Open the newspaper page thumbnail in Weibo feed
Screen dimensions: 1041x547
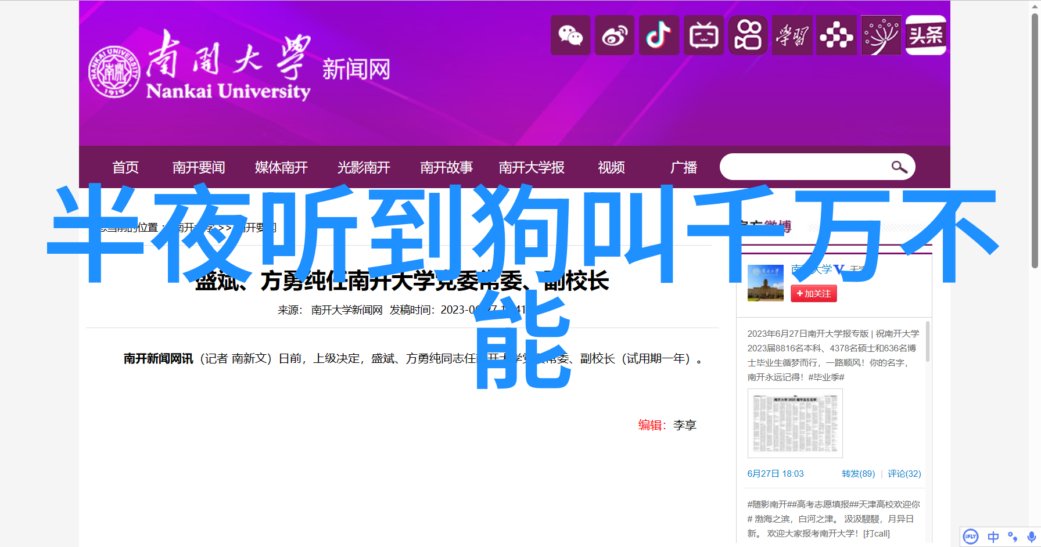click(795, 423)
